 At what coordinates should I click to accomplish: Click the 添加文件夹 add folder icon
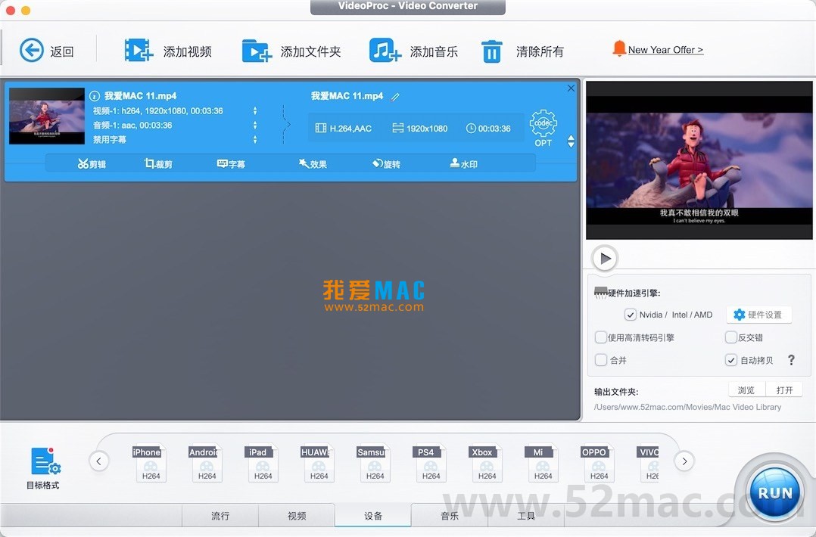coord(257,51)
